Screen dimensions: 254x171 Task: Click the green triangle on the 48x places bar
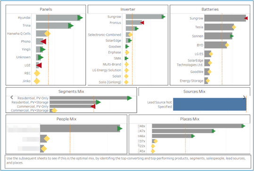[243, 126]
